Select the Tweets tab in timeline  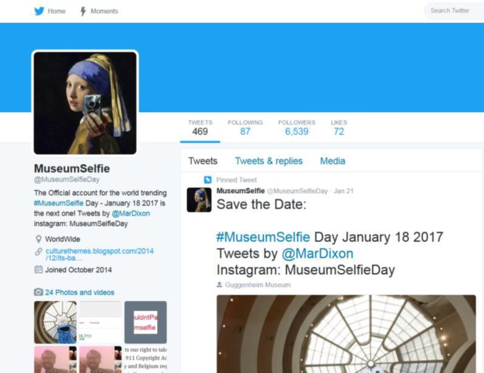tap(202, 161)
